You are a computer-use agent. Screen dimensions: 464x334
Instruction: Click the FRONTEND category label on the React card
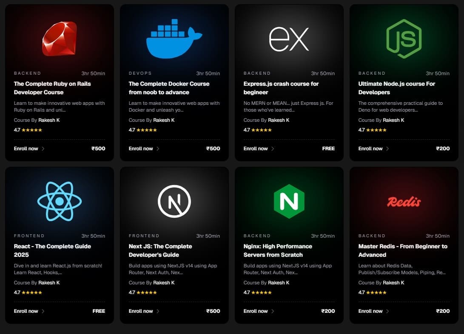tap(29, 236)
